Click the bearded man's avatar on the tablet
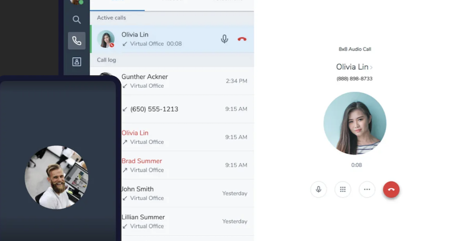452x241 pixels. pyautogui.click(x=56, y=177)
